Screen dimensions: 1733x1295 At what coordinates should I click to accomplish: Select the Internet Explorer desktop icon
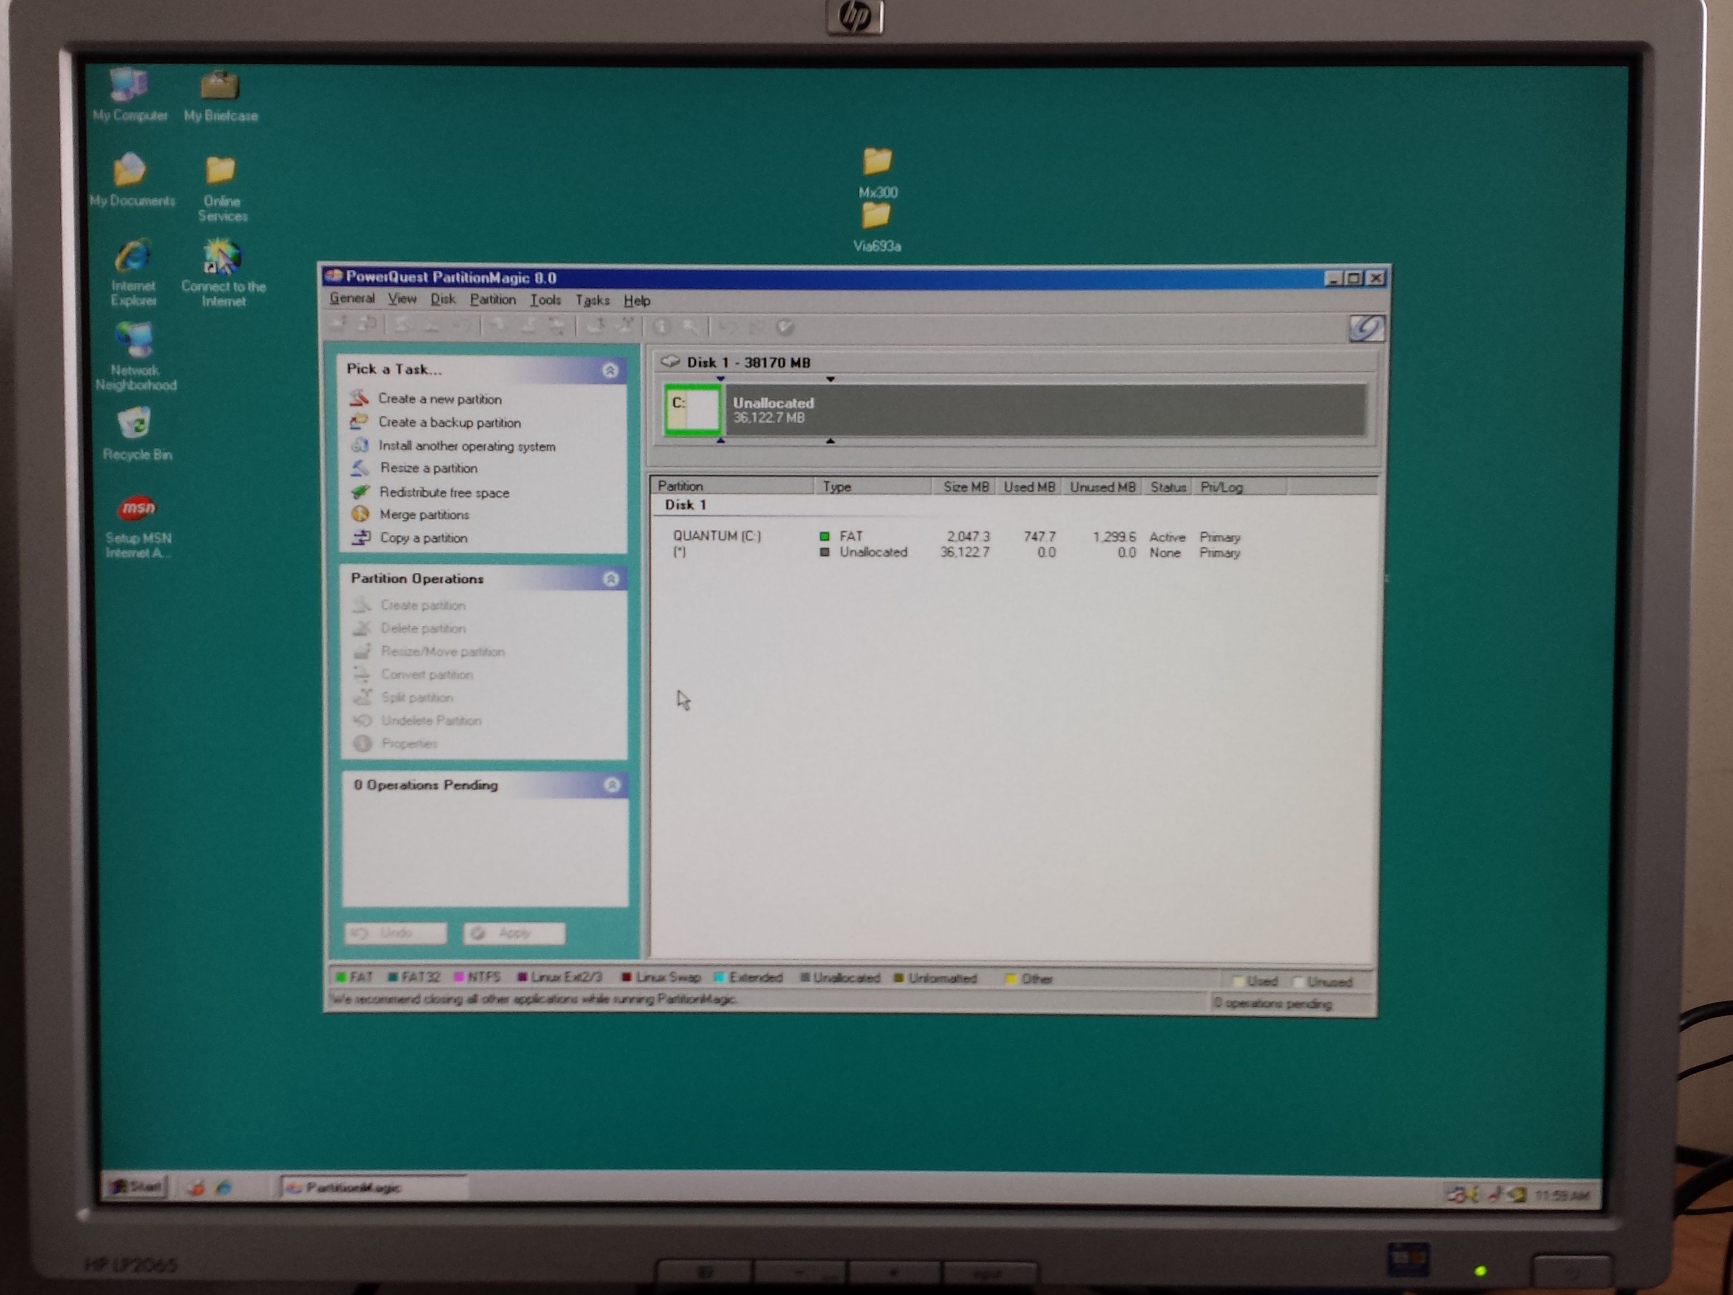(133, 273)
